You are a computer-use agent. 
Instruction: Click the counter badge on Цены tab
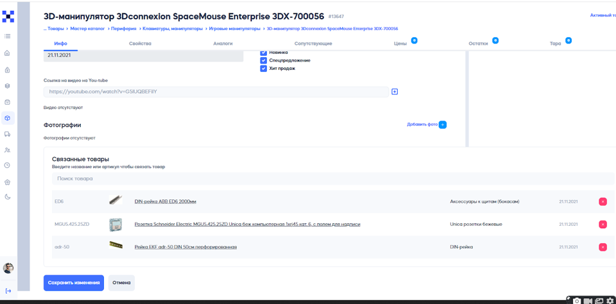point(414,40)
